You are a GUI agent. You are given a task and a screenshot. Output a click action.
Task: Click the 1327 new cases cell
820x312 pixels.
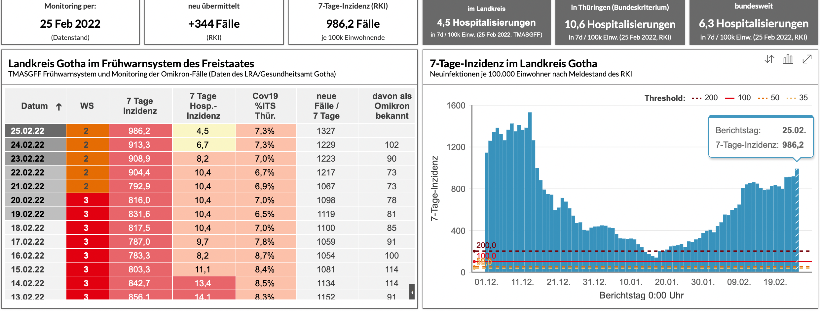point(327,131)
